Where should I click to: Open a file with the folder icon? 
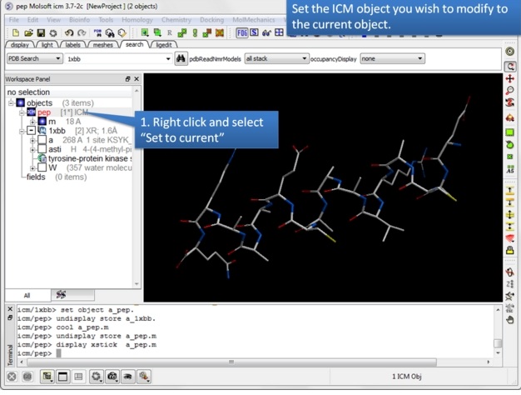click(x=28, y=33)
